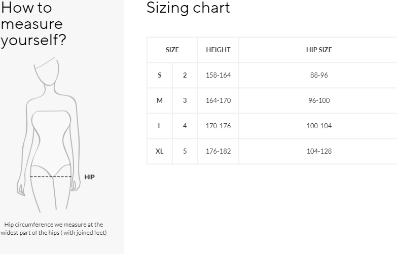Click the body figure illustration
Viewport: 397px width, 254px height.
coord(49,135)
